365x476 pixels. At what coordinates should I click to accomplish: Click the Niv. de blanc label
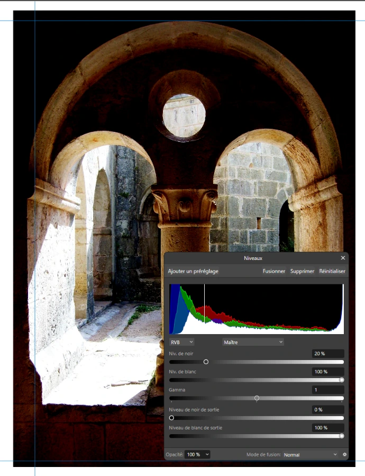(182, 372)
